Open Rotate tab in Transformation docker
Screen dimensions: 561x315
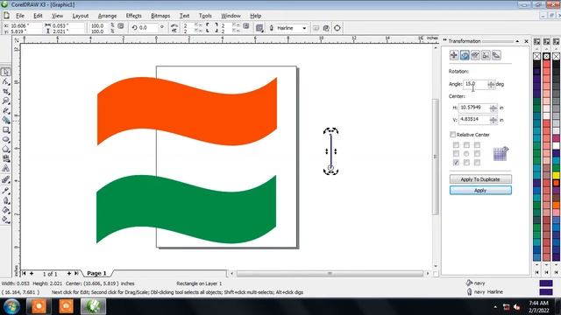(465, 55)
